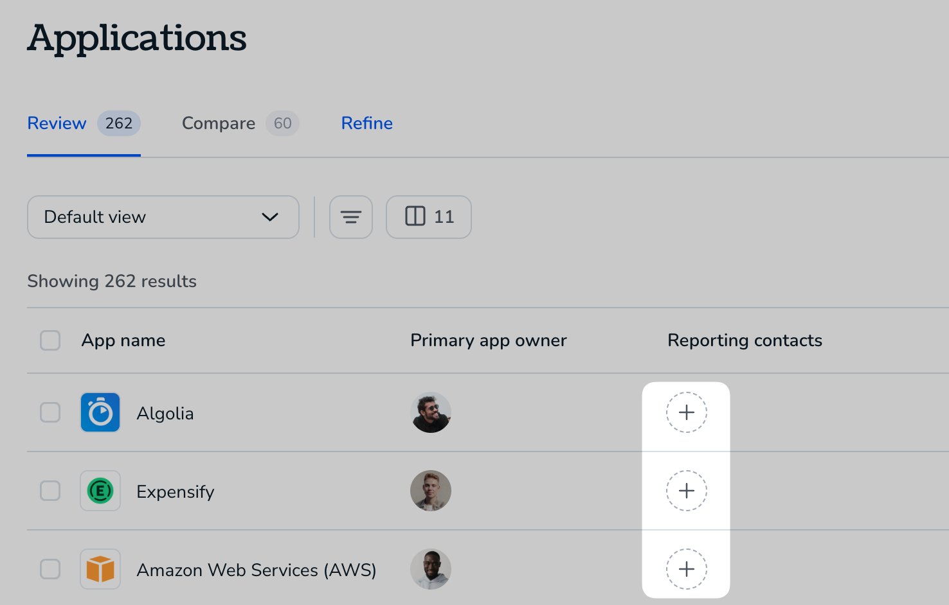
Task: Open Algolia's primary app owner avatar
Action: tap(431, 412)
